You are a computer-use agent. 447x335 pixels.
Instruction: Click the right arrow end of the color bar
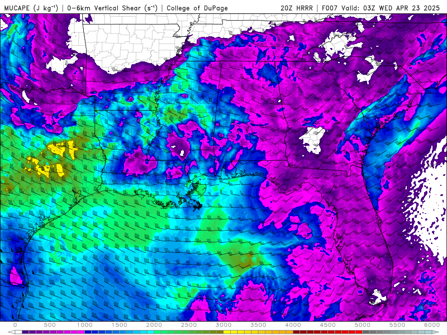tap(436, 332)
